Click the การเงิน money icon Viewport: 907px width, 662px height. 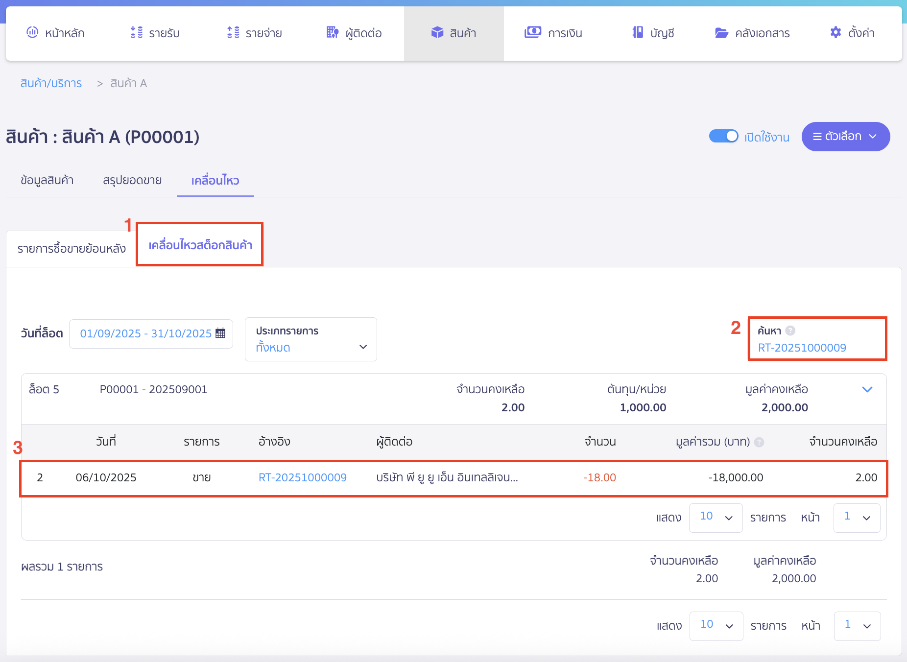pyautogui.click(x=533, y=32)
